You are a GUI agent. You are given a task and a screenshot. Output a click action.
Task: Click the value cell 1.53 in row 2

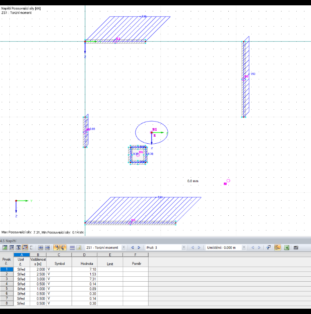pos(84,274)
